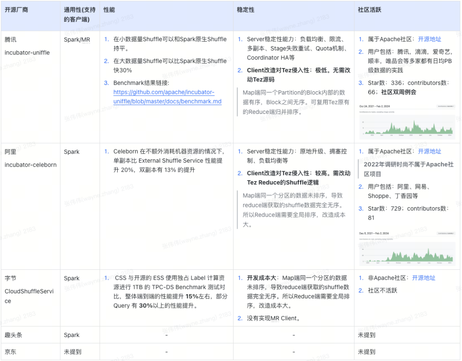462x361 pixels.
Task: Select the project name incubator-celeborn
Action: click(x=31, y=164)
